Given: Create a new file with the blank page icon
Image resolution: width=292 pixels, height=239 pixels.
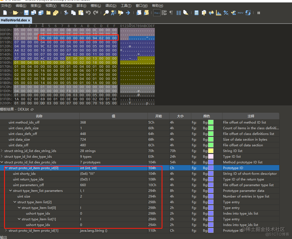Looking at the screenshot, I should coord(5,13).
